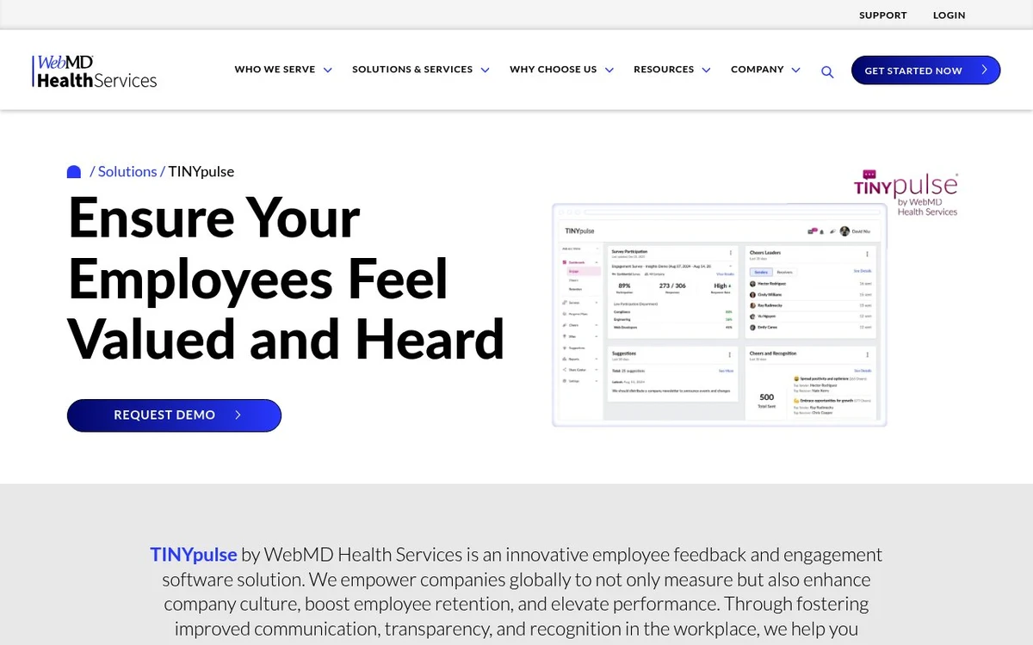
Task: Expand the Who We Serve menu chevron
Action: click(x=328, y=71)
